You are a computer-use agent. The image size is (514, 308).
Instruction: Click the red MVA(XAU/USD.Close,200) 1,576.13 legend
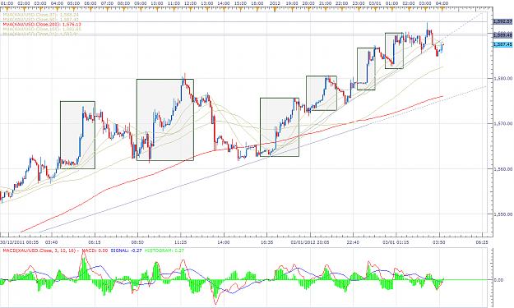(42, 24)
